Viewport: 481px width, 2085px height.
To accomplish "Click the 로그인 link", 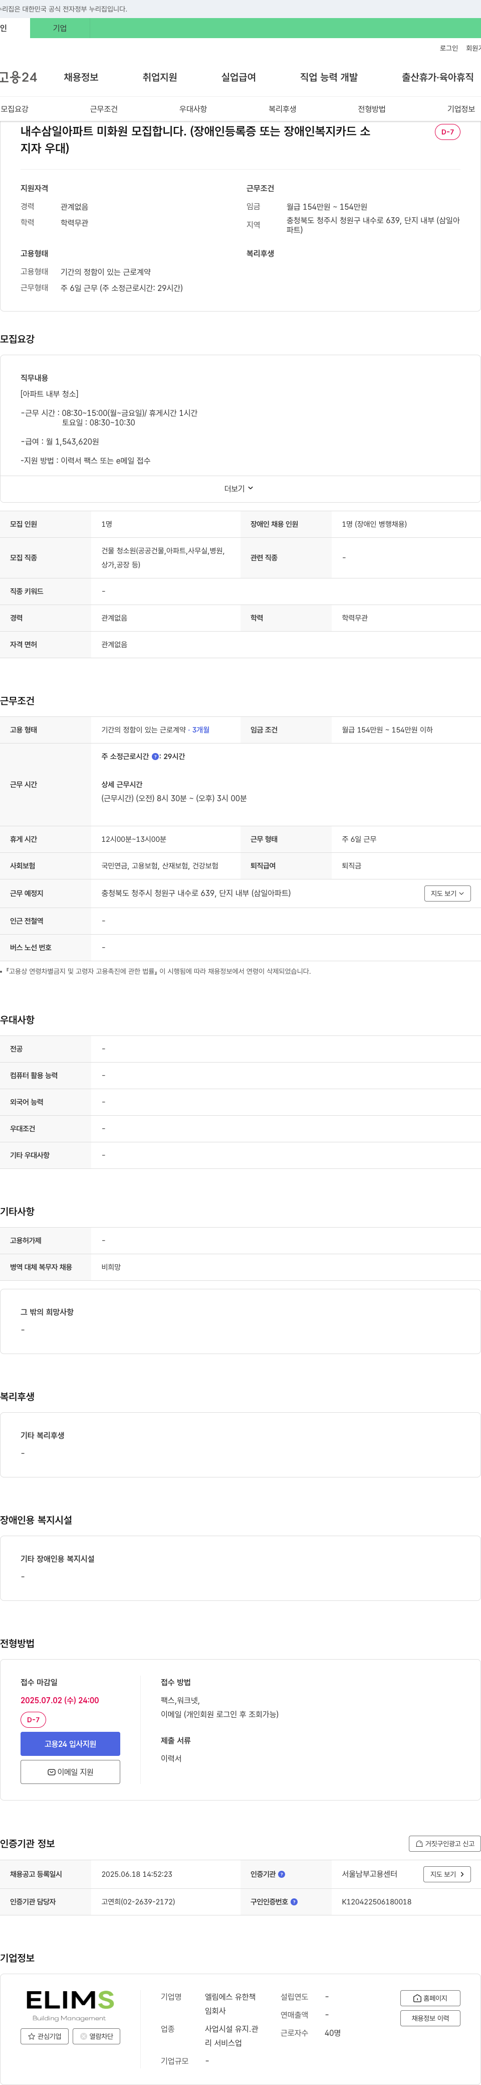I will coord(448,49).
